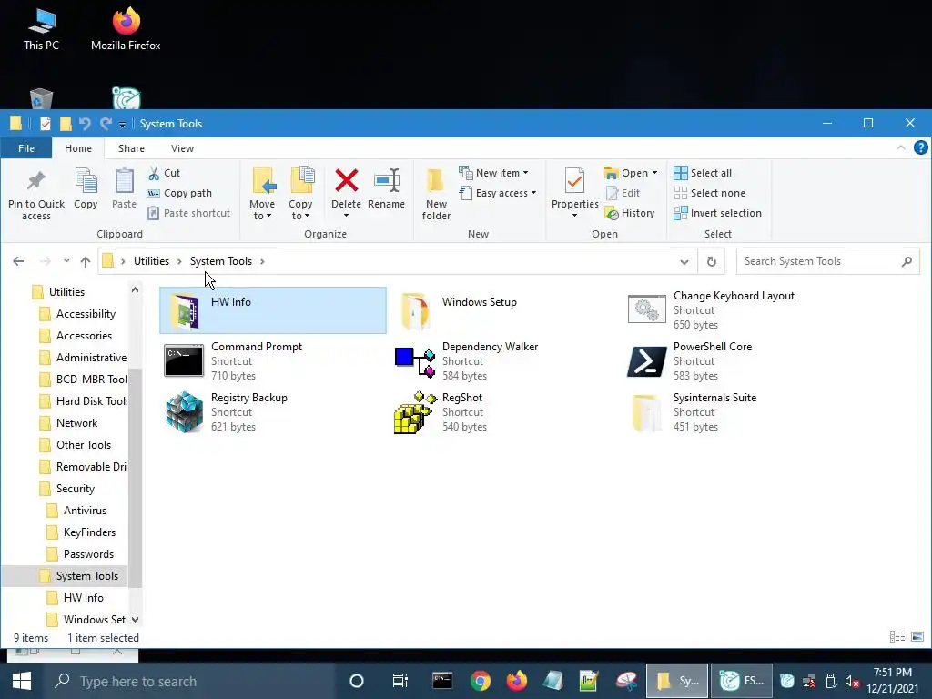Image resolution: width=932 pixels, height=699 pixels.
Task: Switch to the View ribbon tab
Action: (x=182, y=148)
